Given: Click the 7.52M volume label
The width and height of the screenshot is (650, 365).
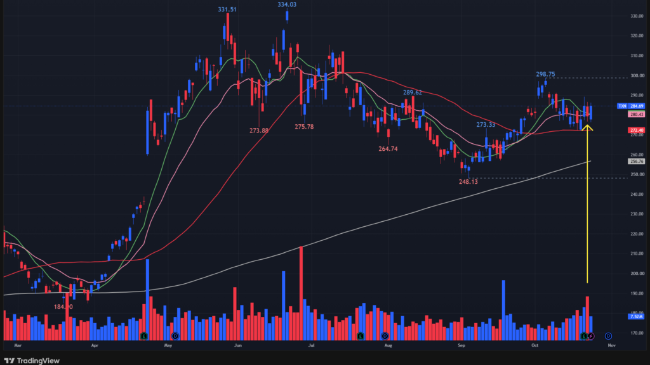Looking at the screenshot, I should point(636,317).
